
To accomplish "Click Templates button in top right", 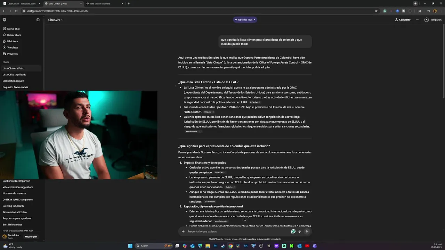I will pos(433,20).
